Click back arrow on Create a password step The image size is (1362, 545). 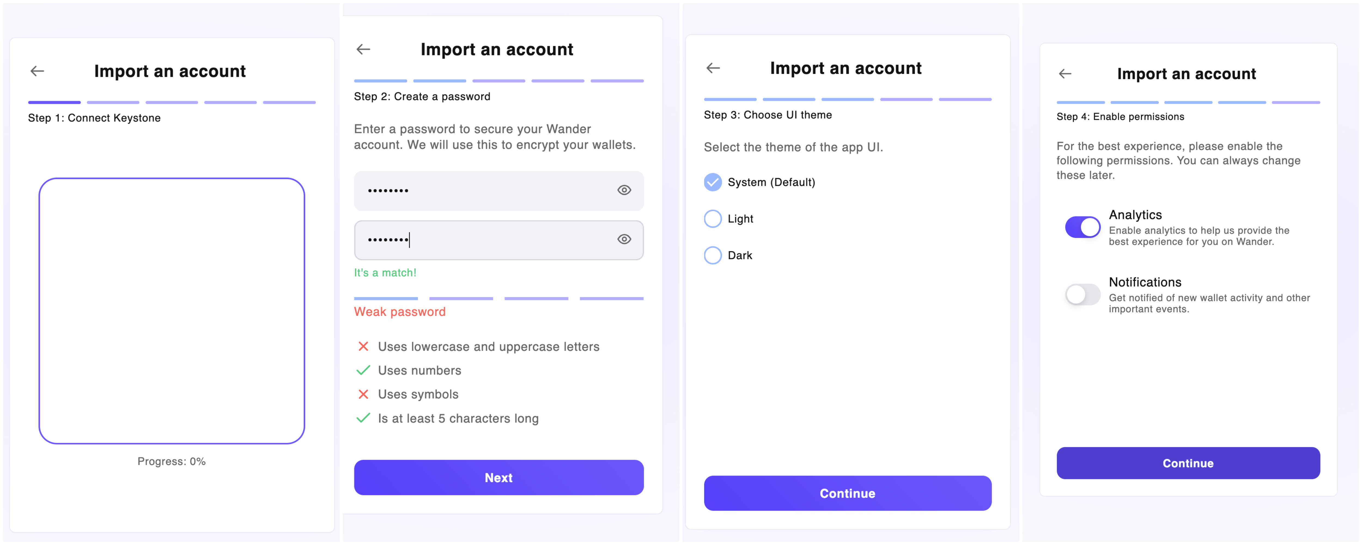coord(363,49)
